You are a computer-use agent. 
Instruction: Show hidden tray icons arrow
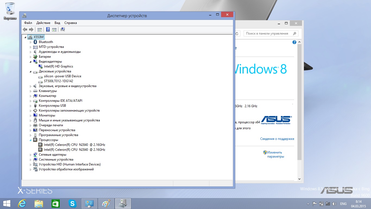point(308,204)
